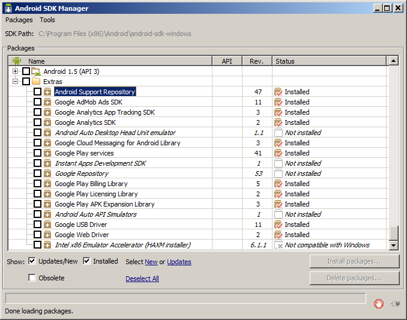Screen dimensions: 407x320
Task: Click package icon beside Google Play services
Action: click(x=47, y=153)
